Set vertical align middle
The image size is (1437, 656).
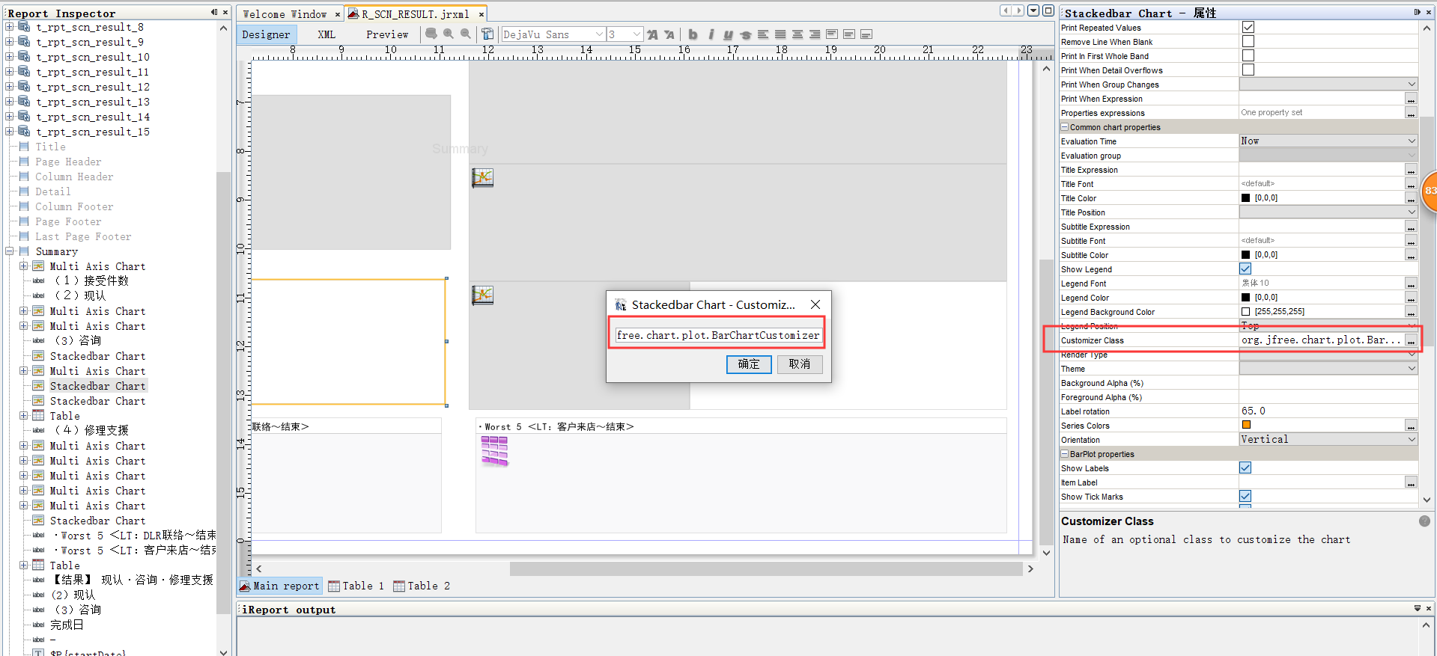[x=849, y=34]
